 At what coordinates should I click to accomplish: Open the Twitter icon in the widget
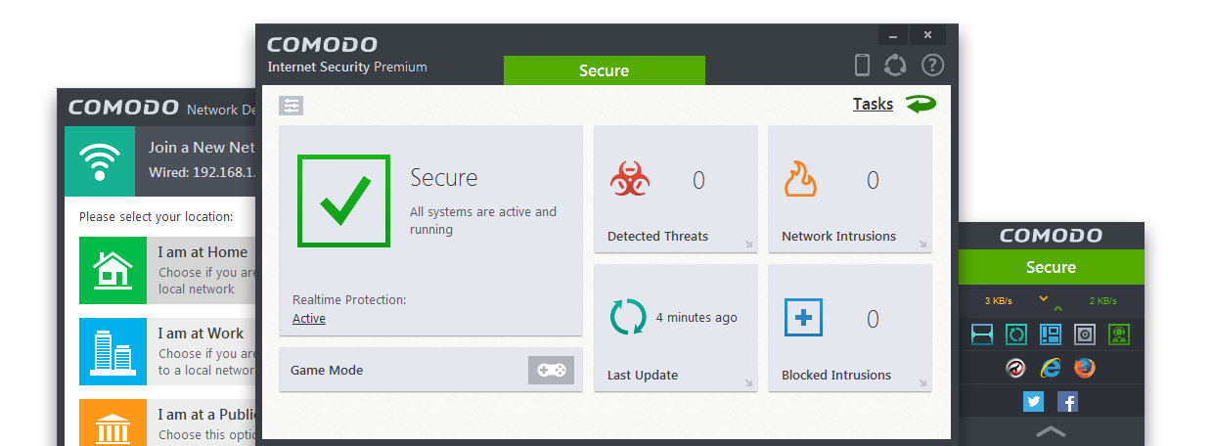(x=1033, y=401)
